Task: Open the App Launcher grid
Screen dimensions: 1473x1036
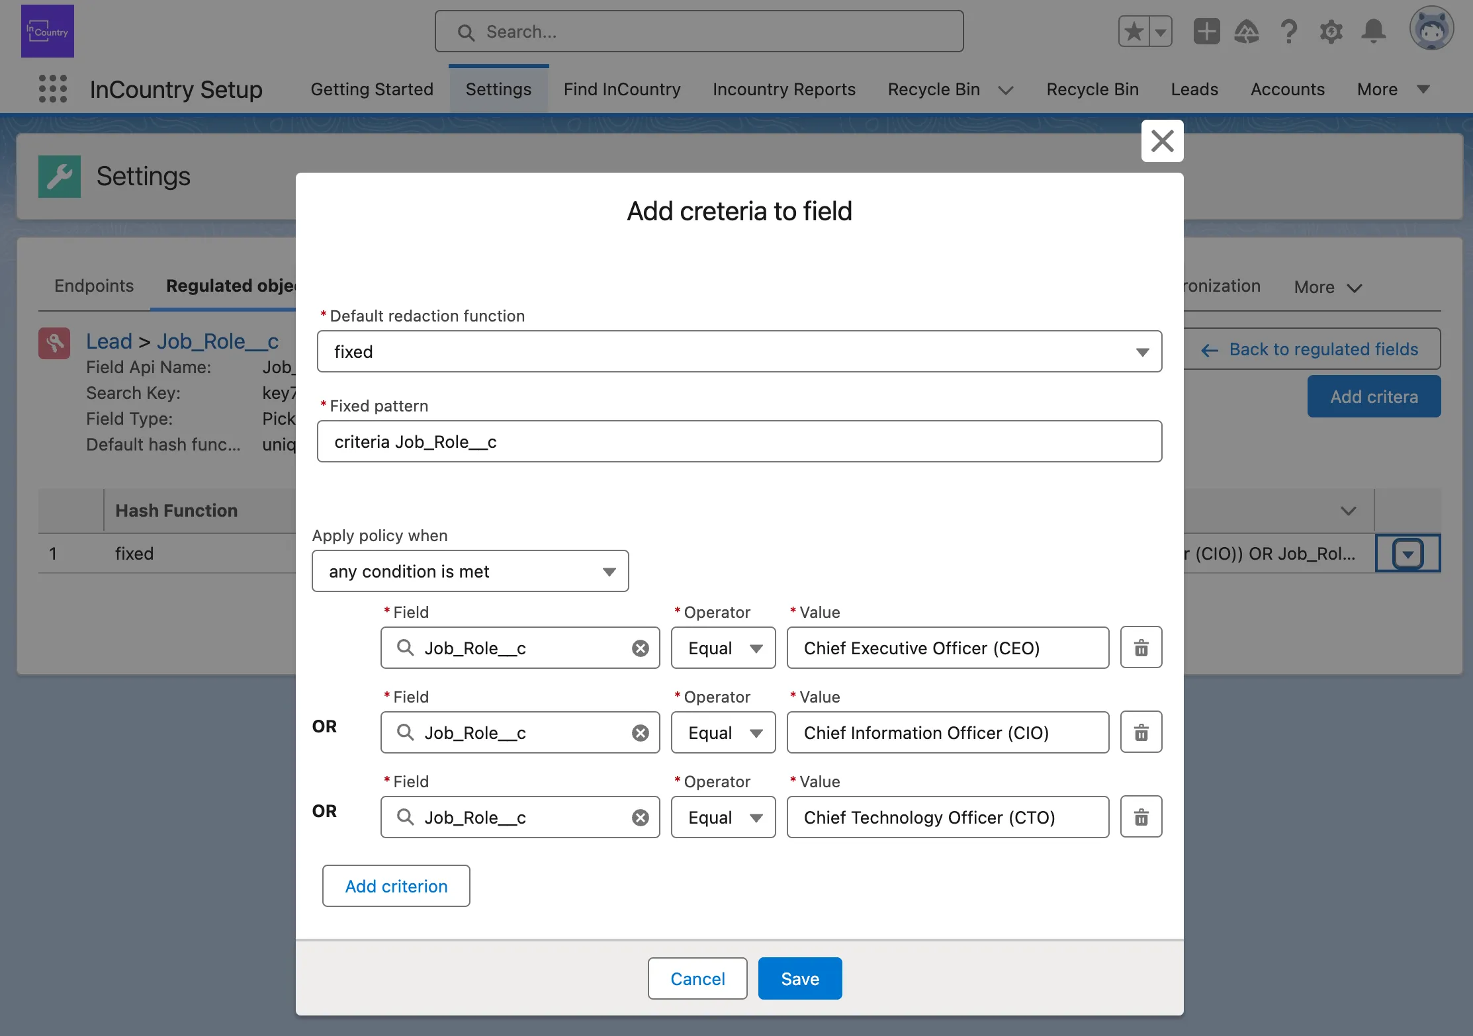Action: pyautogui.click(x=53, y=89)
